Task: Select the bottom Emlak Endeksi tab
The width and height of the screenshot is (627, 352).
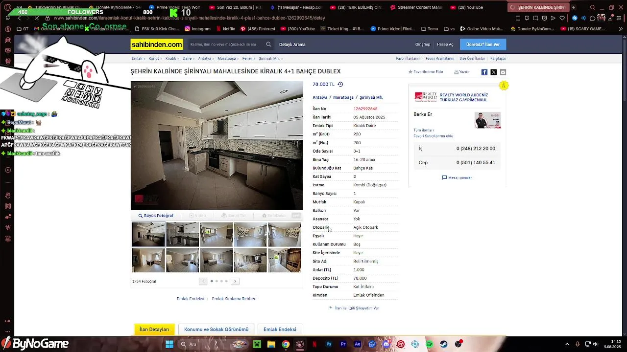Action: (x=280, y=330)
